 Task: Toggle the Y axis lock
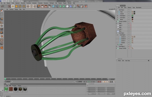point(31,6)
